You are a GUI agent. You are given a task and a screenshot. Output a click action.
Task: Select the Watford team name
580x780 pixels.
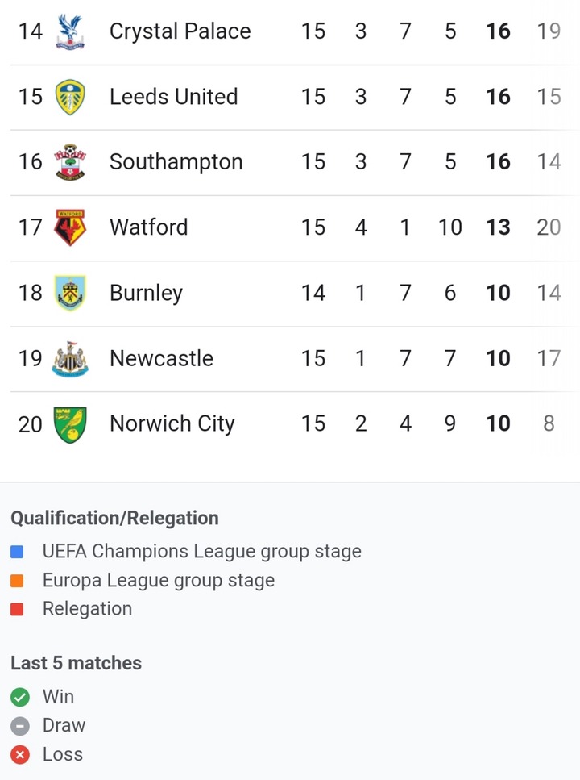pyautogui.click(x=148, y=227)
